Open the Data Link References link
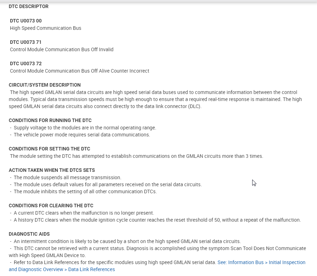Image resolution: width=317 pixels, height=276 pixels. 261,262
